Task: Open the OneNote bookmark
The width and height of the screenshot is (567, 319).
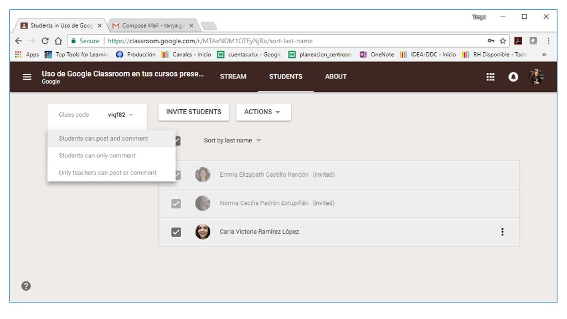Action: (377, 54)
